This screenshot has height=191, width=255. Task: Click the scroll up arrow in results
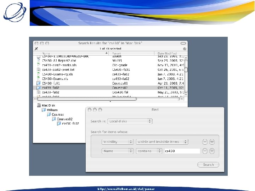click(186, 58)
